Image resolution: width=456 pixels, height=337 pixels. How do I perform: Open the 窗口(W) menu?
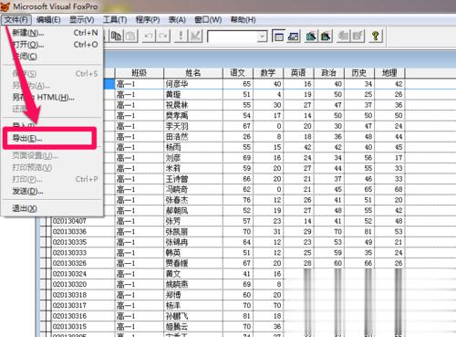(x=208, y=20)
